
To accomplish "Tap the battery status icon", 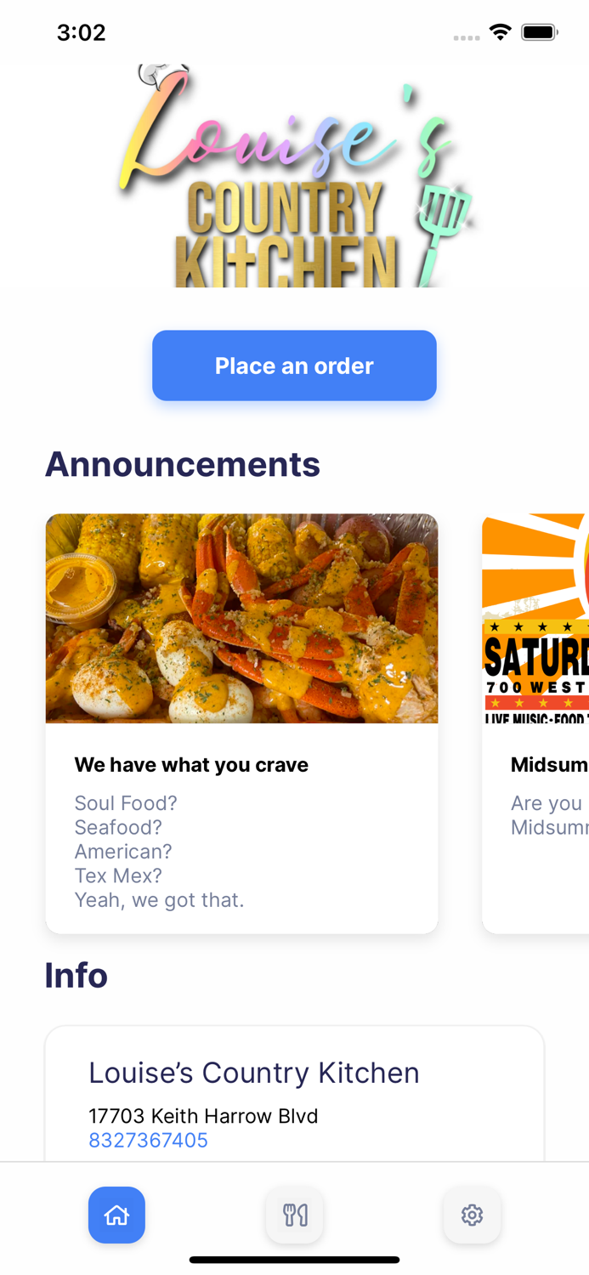I will [539, 32].
